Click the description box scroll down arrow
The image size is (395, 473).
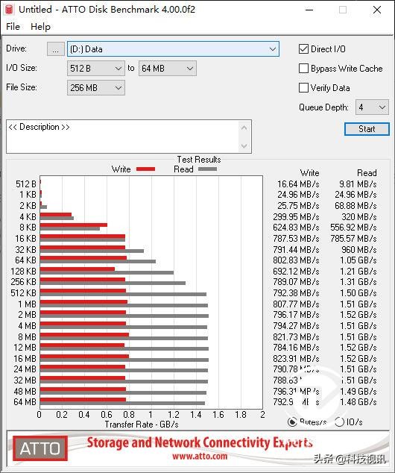tap(244, 146)
